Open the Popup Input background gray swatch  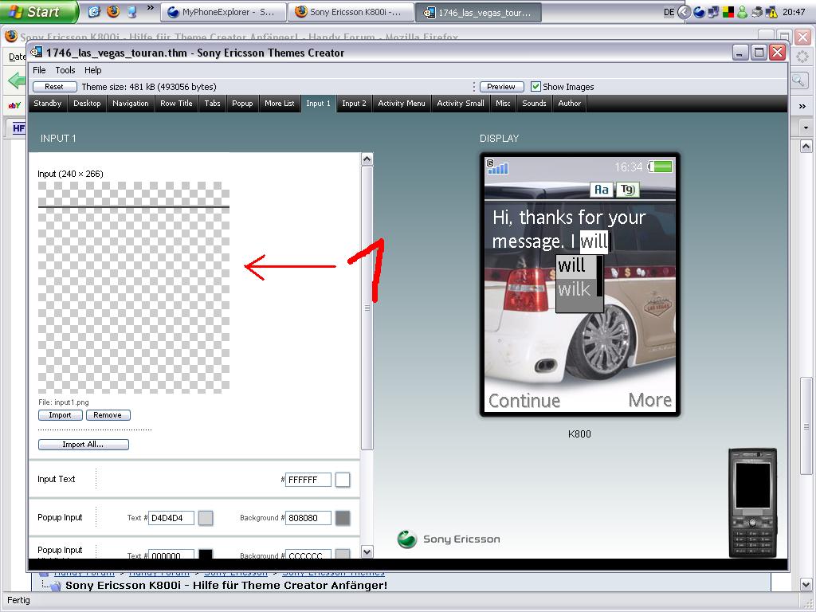click(343, 518)
